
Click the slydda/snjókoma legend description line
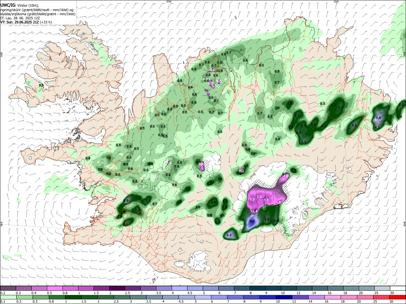click(38, 14)
